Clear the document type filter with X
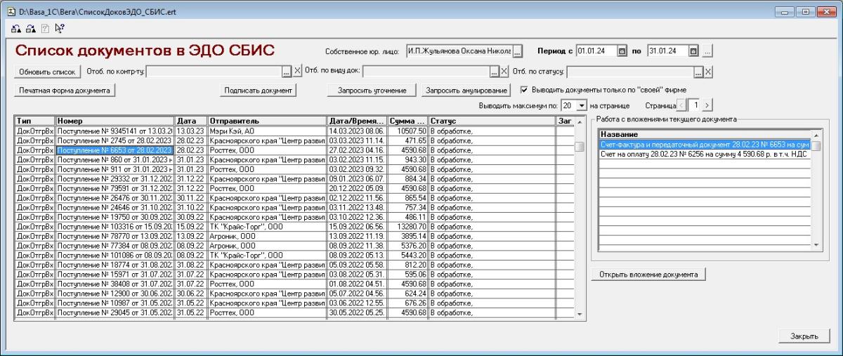This screenshot has height=356, width=843. [x=504, y=71]
